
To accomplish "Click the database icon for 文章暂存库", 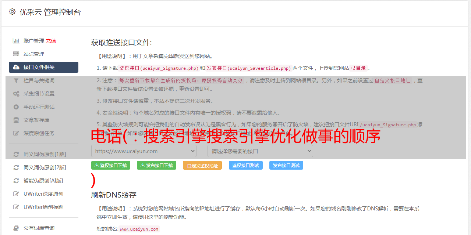I will 16,120.
